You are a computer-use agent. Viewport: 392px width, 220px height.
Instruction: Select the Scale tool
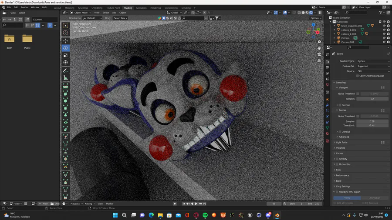[65, 55]
